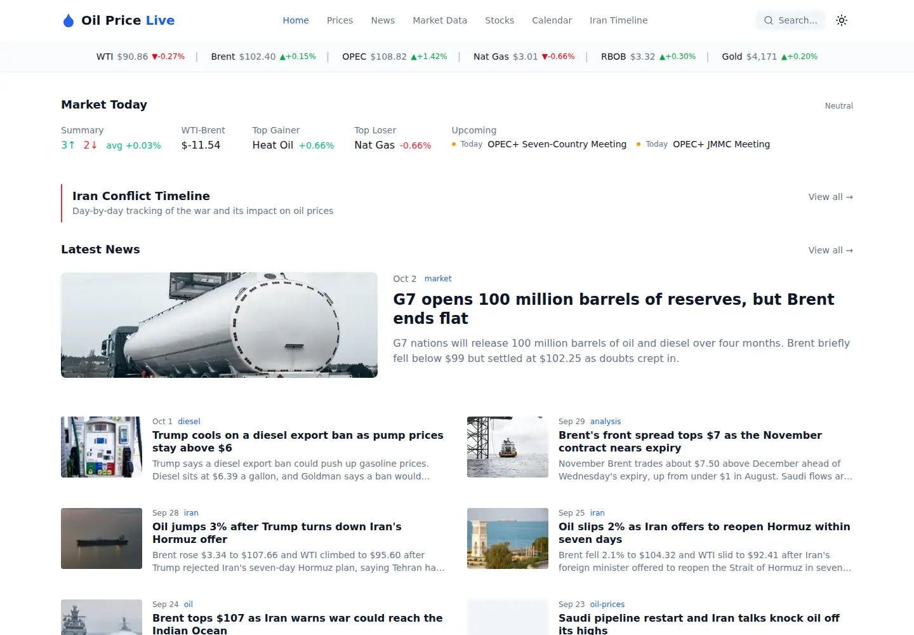
Task: Open Iran Timeline nav item
Action: [x=618, y=20]
